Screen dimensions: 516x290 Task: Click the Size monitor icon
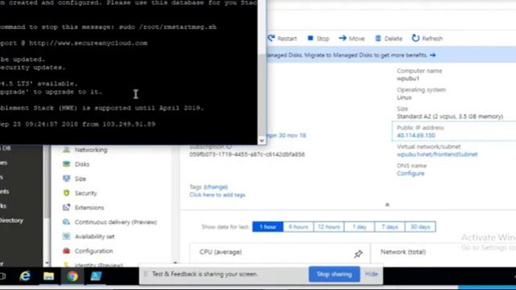(x=66, y=179)
